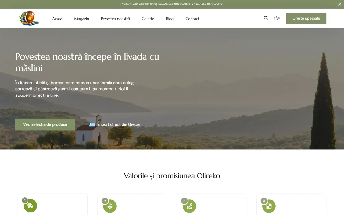This screenshot has width=344, height=215.
Task: Click the hero paragraph starting În fiecare sticlă
Action: (75, 89)
